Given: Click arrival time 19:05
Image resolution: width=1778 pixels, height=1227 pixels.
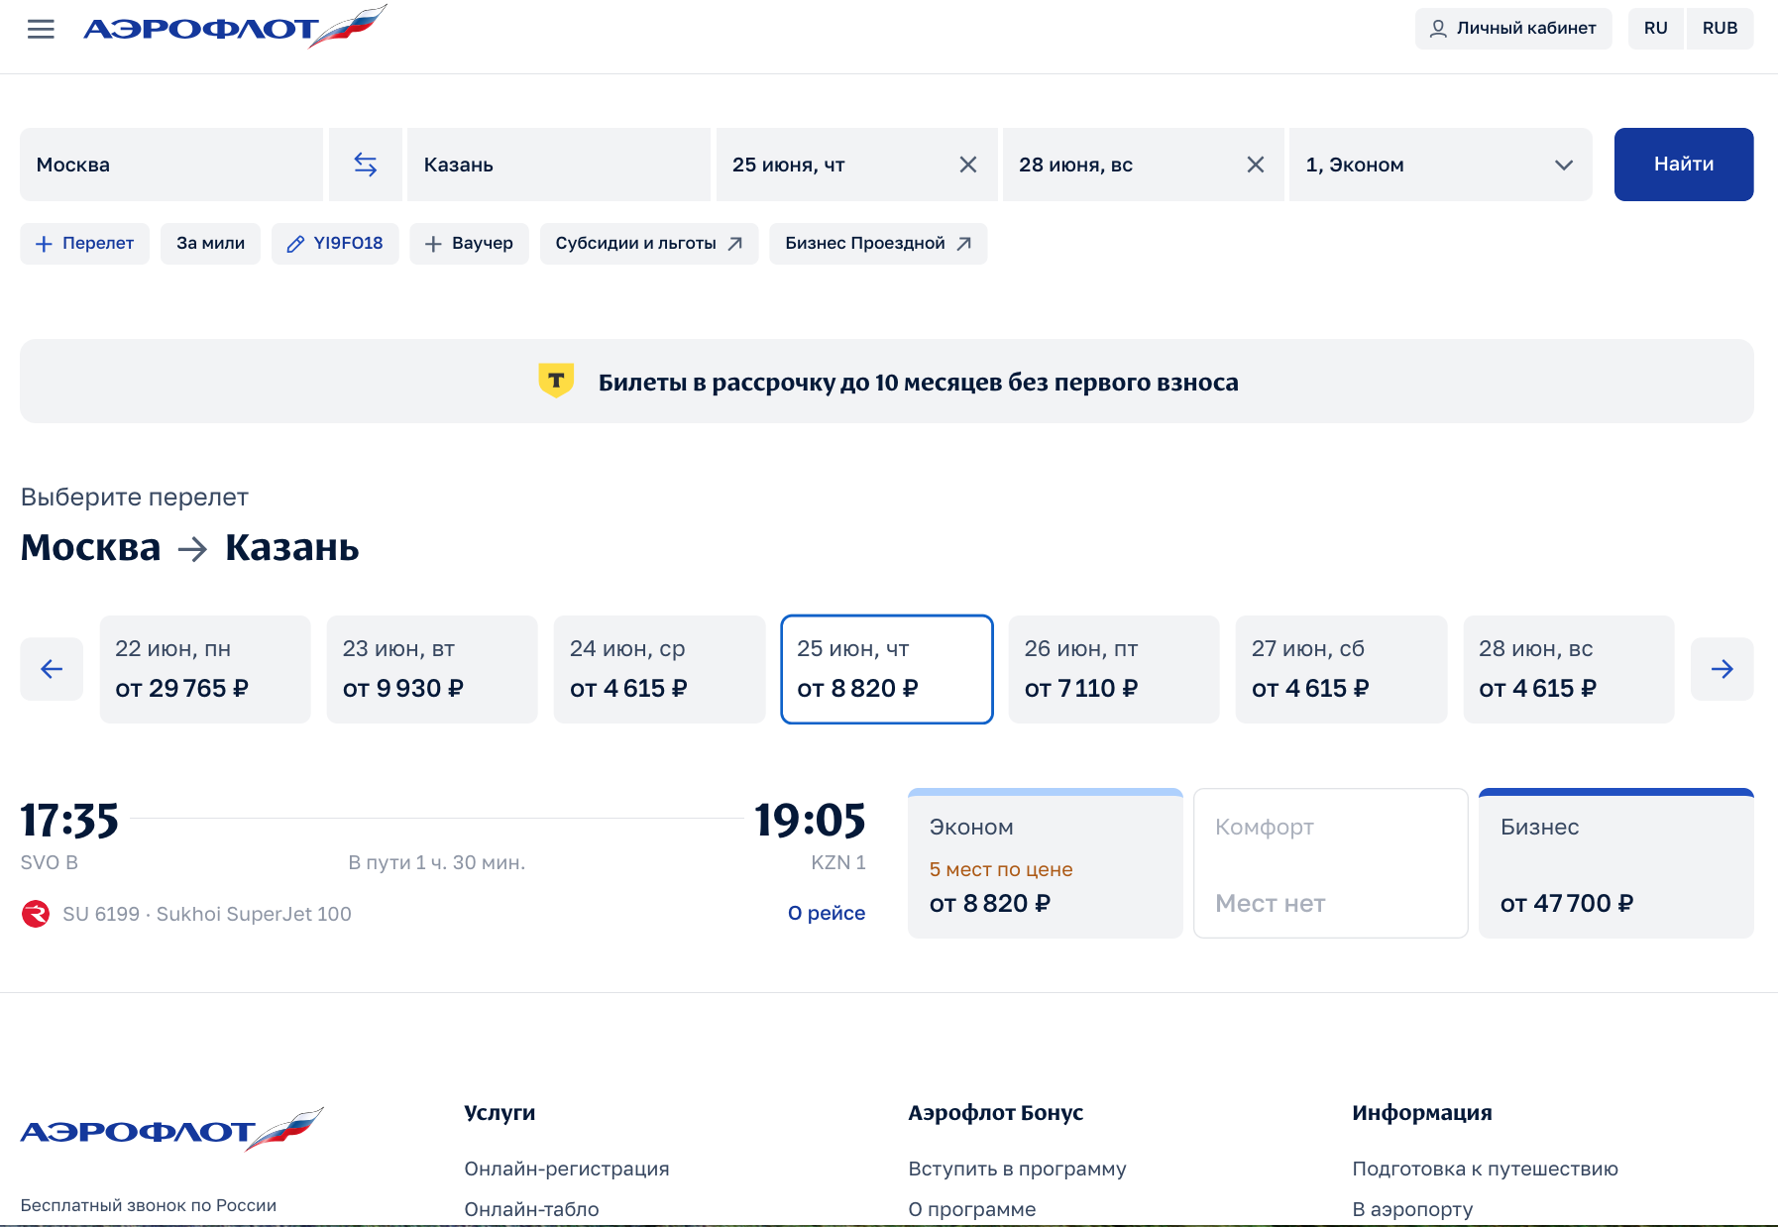Looking at the screenshot, I should 811,821.
